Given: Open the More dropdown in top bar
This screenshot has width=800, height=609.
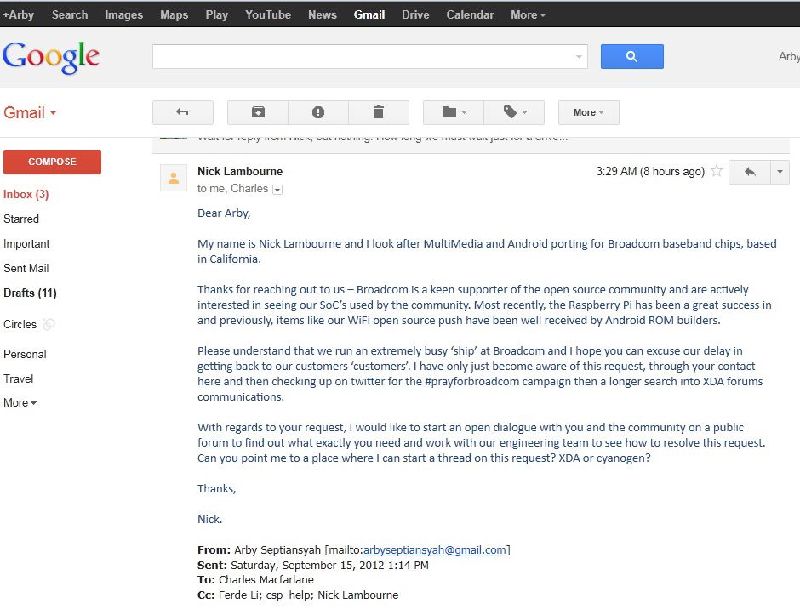Looking at the screenshot, I should point(528,14).
